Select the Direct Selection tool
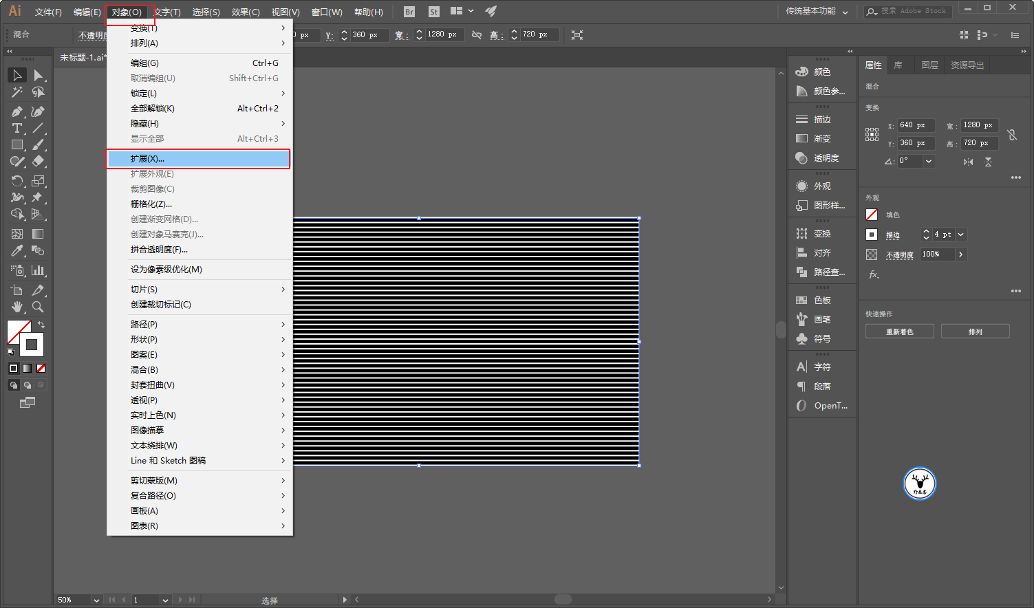The width and height of the screenshot is (1034, 608). pos(38,75)
